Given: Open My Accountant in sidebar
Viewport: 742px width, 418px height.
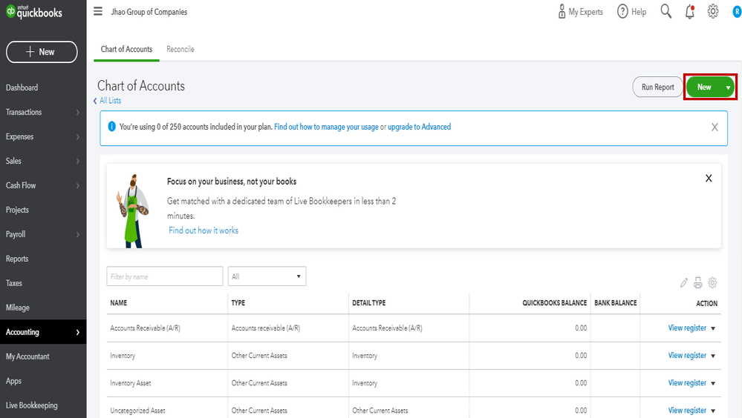Looking at the screenshot, I should (x=27, y=356).
